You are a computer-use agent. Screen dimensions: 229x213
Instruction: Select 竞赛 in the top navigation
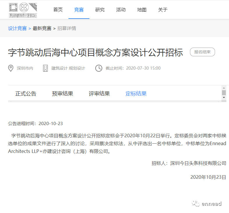79,10
